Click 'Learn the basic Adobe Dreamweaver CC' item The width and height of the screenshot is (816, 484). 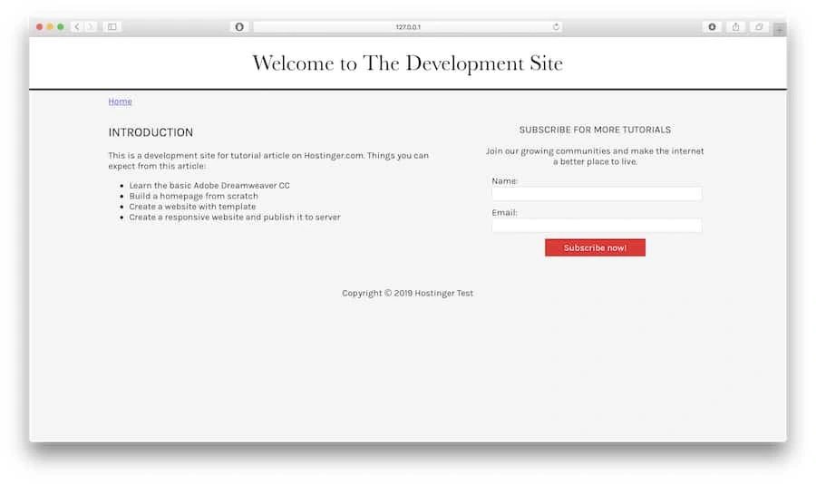point(209,185)
